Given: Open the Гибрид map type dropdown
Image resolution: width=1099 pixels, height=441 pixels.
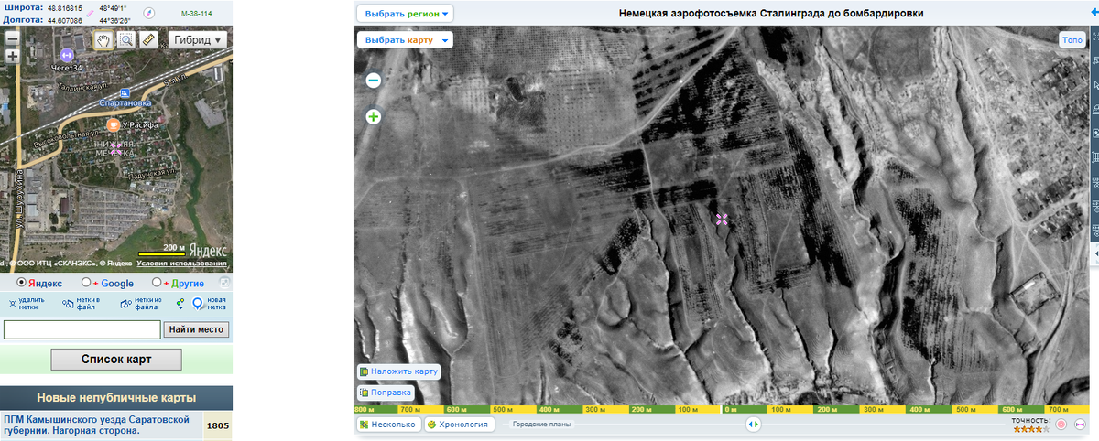Looking at the screenshot, I should 197,40.
